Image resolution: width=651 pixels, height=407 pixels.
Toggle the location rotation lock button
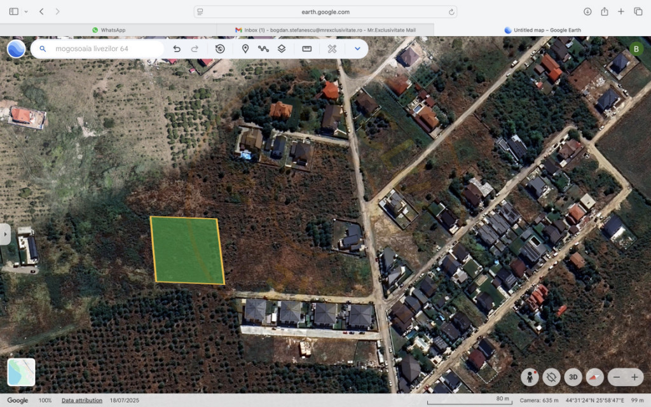coord(551,377)
